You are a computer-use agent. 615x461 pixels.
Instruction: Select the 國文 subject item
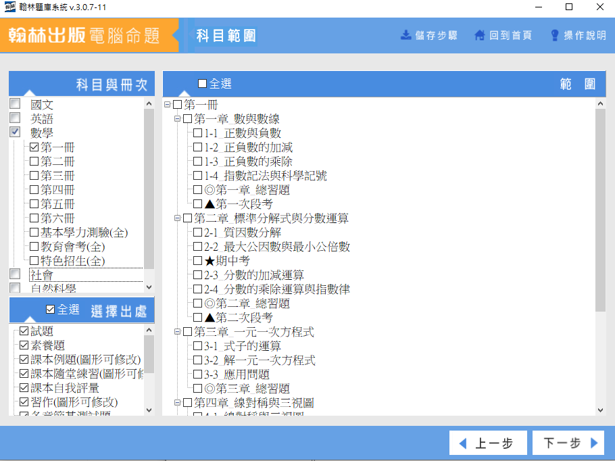tap(42, 105)
